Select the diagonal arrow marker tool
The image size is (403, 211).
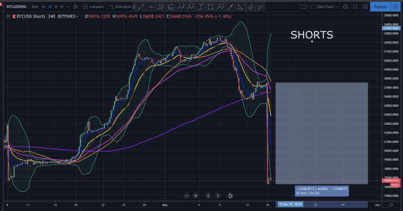tap(250, 7)
